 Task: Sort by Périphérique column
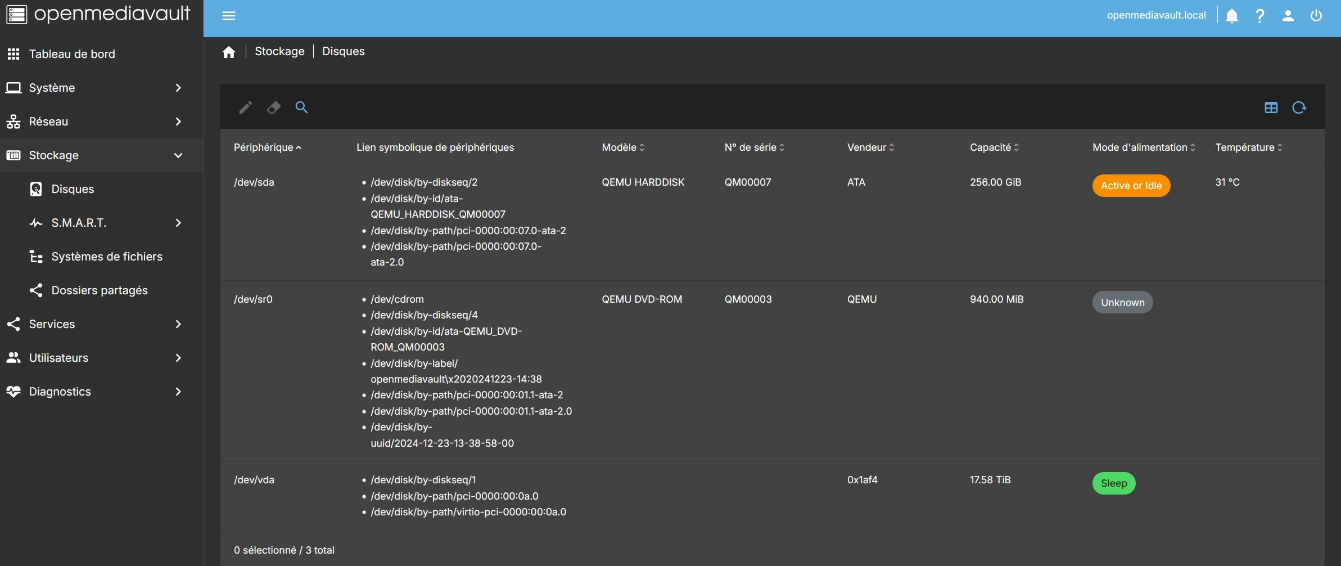[x=268, y=147]
